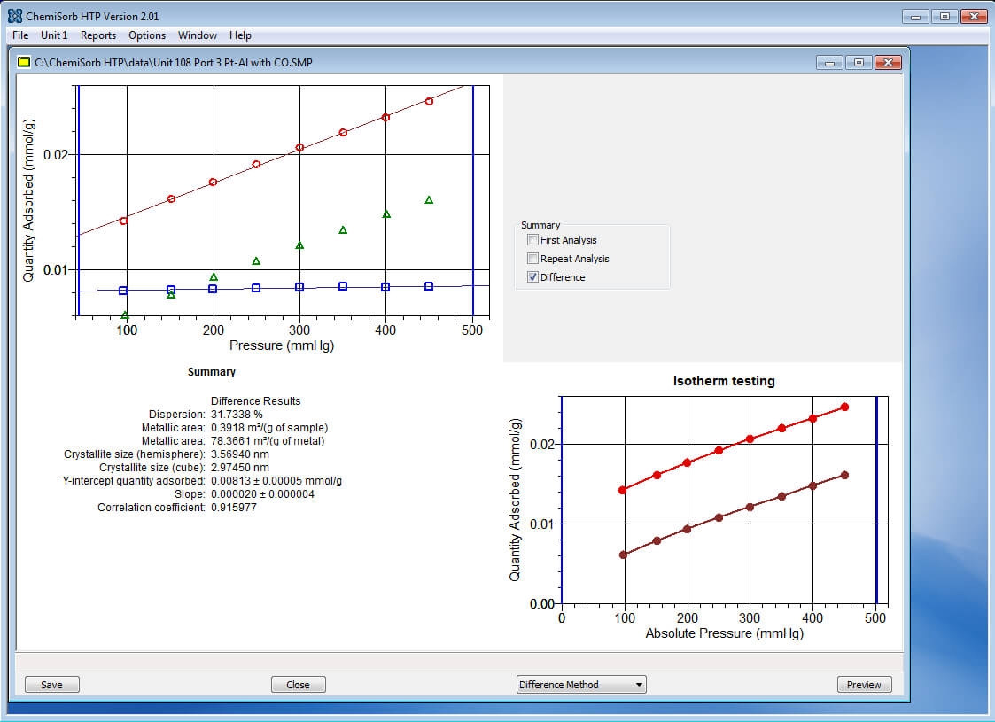Minimize the main ChemiSorb HTP window
This screenshot has height=722, width=995.
[915, 16]
